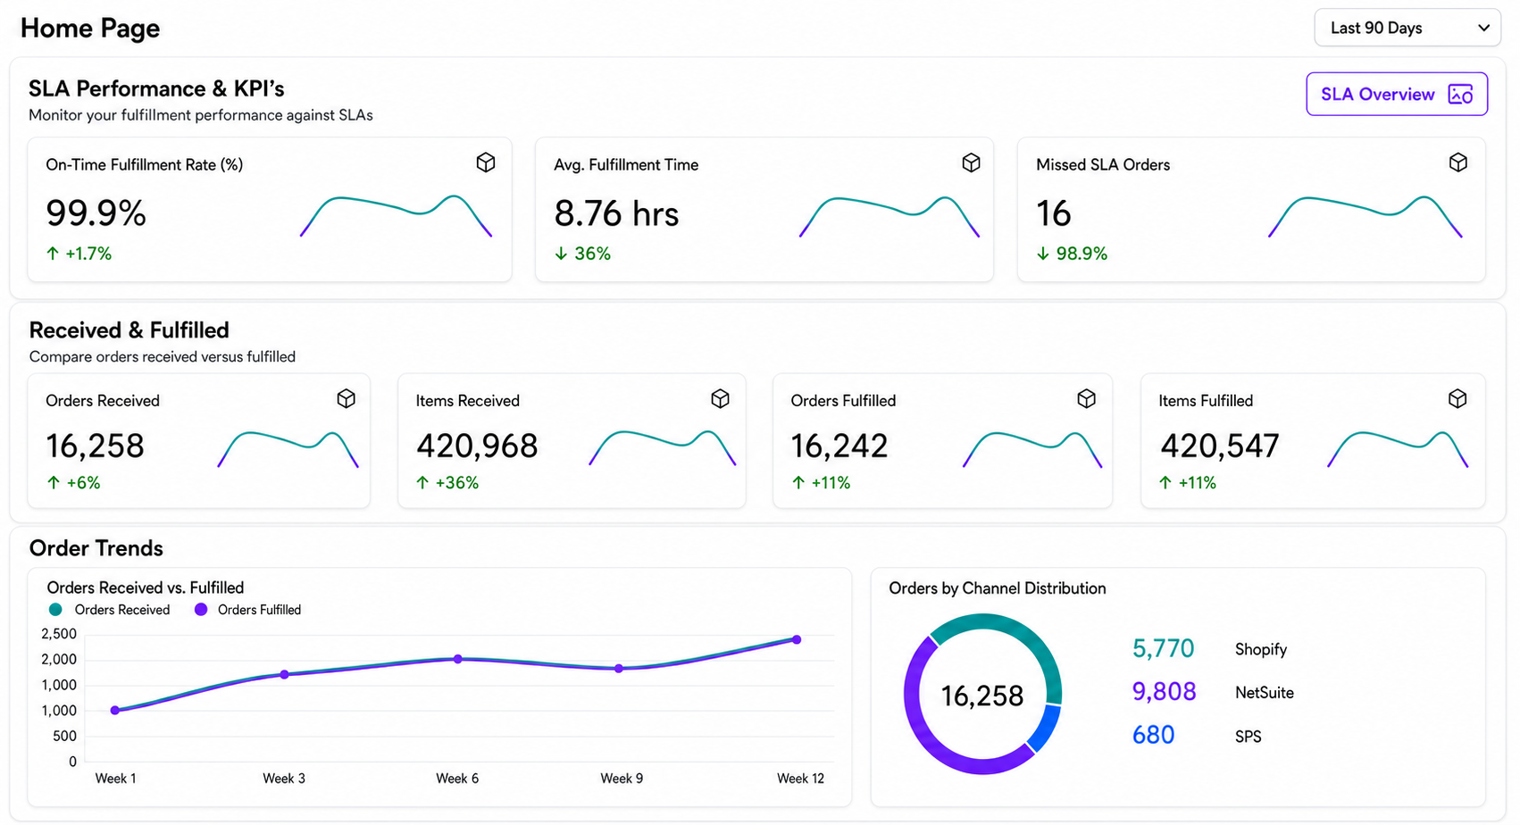Click the cube icon on Orders Received card
The height and width of the screenshot is (825, 1520).
(x=347, y=399)
